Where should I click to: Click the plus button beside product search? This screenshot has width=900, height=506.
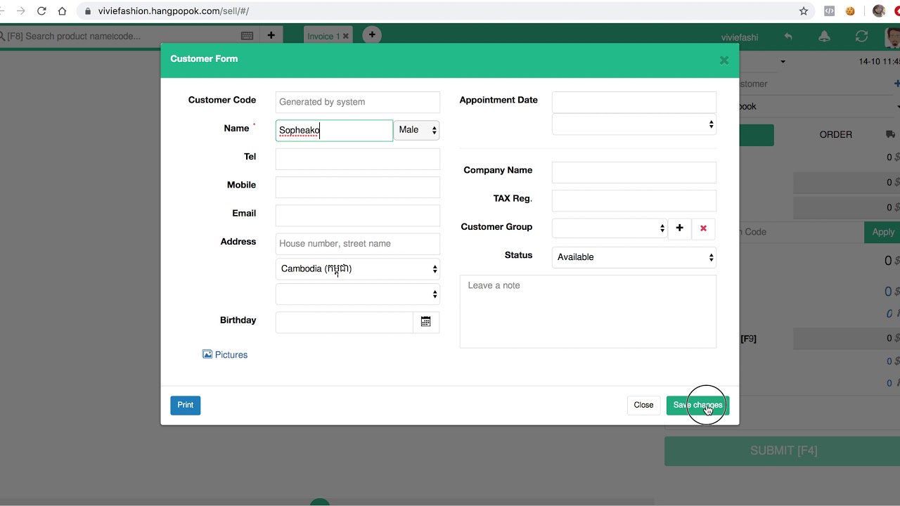[x=271, y=35]
